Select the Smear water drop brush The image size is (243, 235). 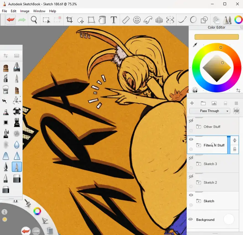click(17, 145)
